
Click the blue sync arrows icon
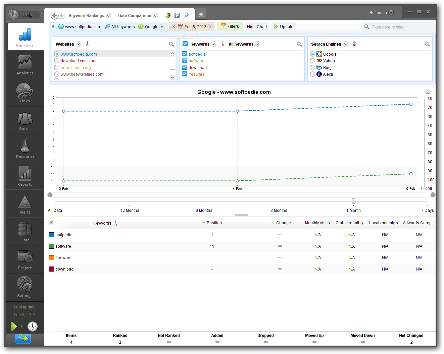[23, 338]
